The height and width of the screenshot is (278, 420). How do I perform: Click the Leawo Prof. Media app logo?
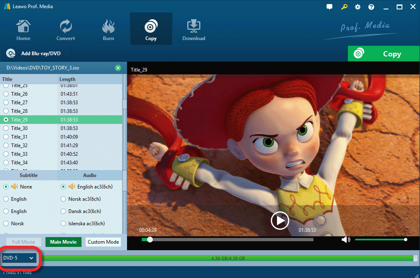coord(7,7)
